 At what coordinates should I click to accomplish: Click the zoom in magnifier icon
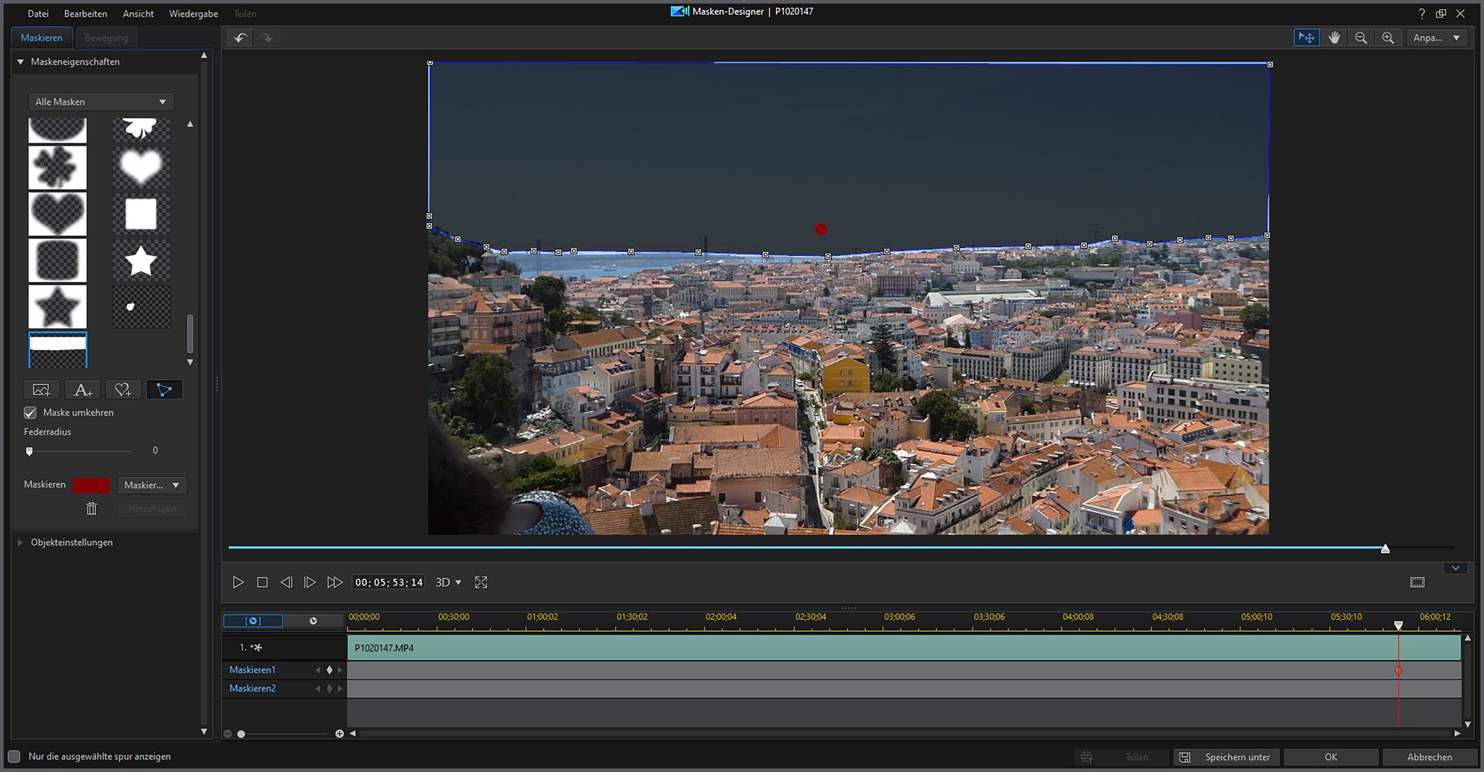1388,38
